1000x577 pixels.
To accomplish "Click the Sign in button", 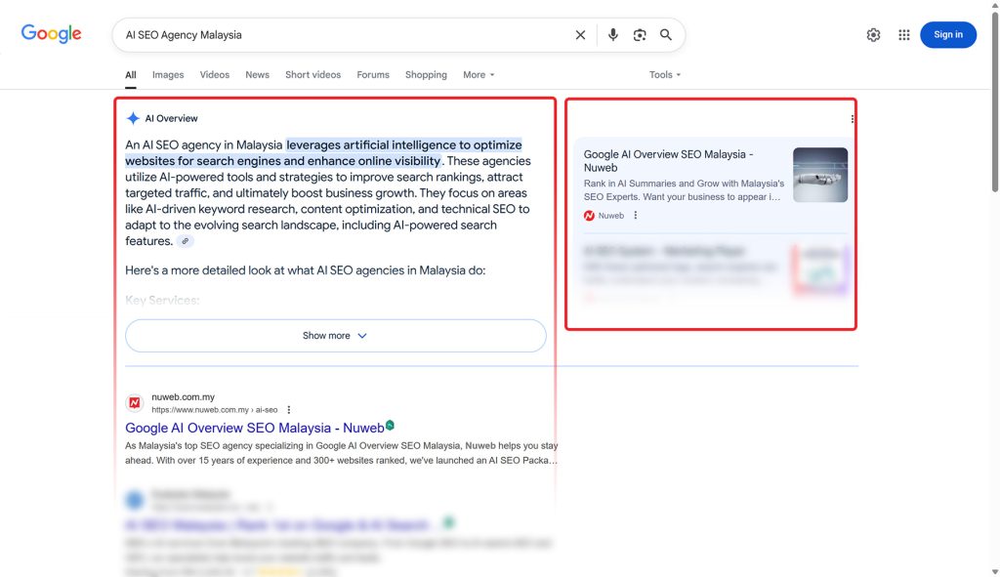I will [x=947, y=34].
